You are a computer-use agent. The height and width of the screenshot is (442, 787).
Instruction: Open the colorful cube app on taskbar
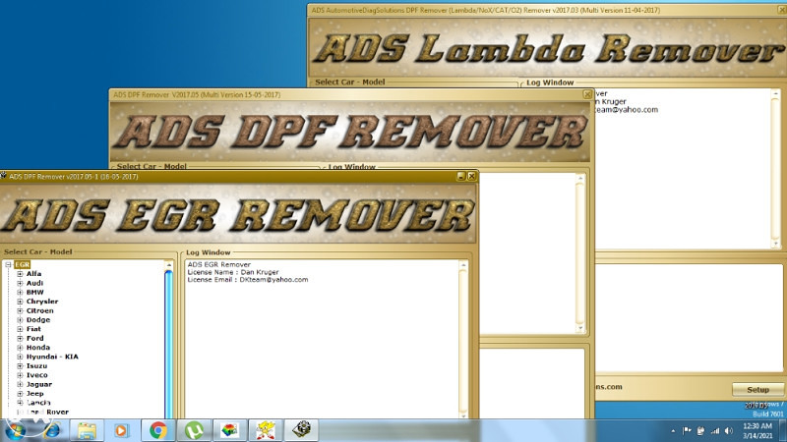coord(229,430)
